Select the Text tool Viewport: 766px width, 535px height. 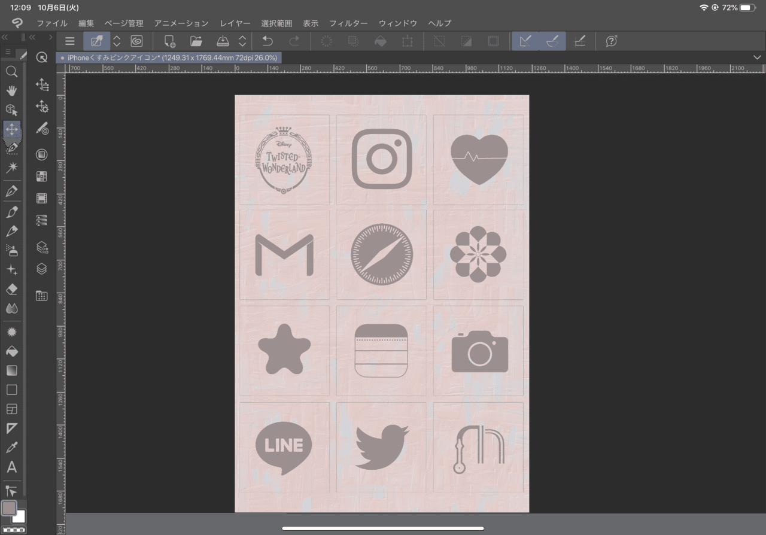[11, 467]
